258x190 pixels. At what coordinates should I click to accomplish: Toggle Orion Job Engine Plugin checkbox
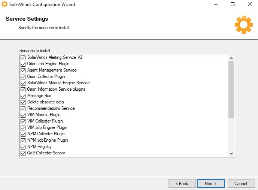pyautogui.click(x=23, y=64)
